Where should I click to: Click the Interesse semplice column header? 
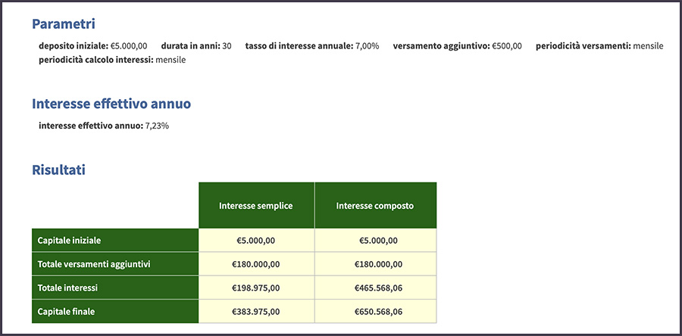256,205
